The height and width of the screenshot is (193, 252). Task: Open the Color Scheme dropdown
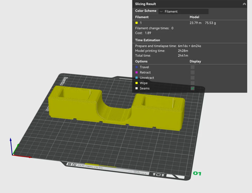[183, 11]
